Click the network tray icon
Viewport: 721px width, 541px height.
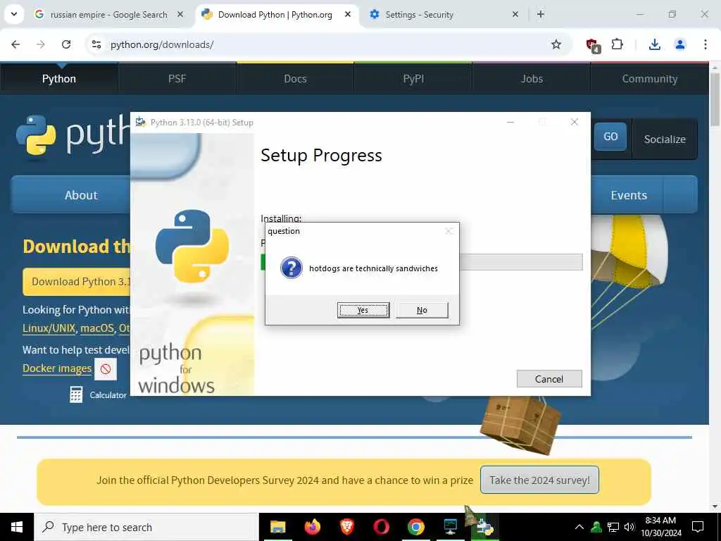[x=613, y=527]
